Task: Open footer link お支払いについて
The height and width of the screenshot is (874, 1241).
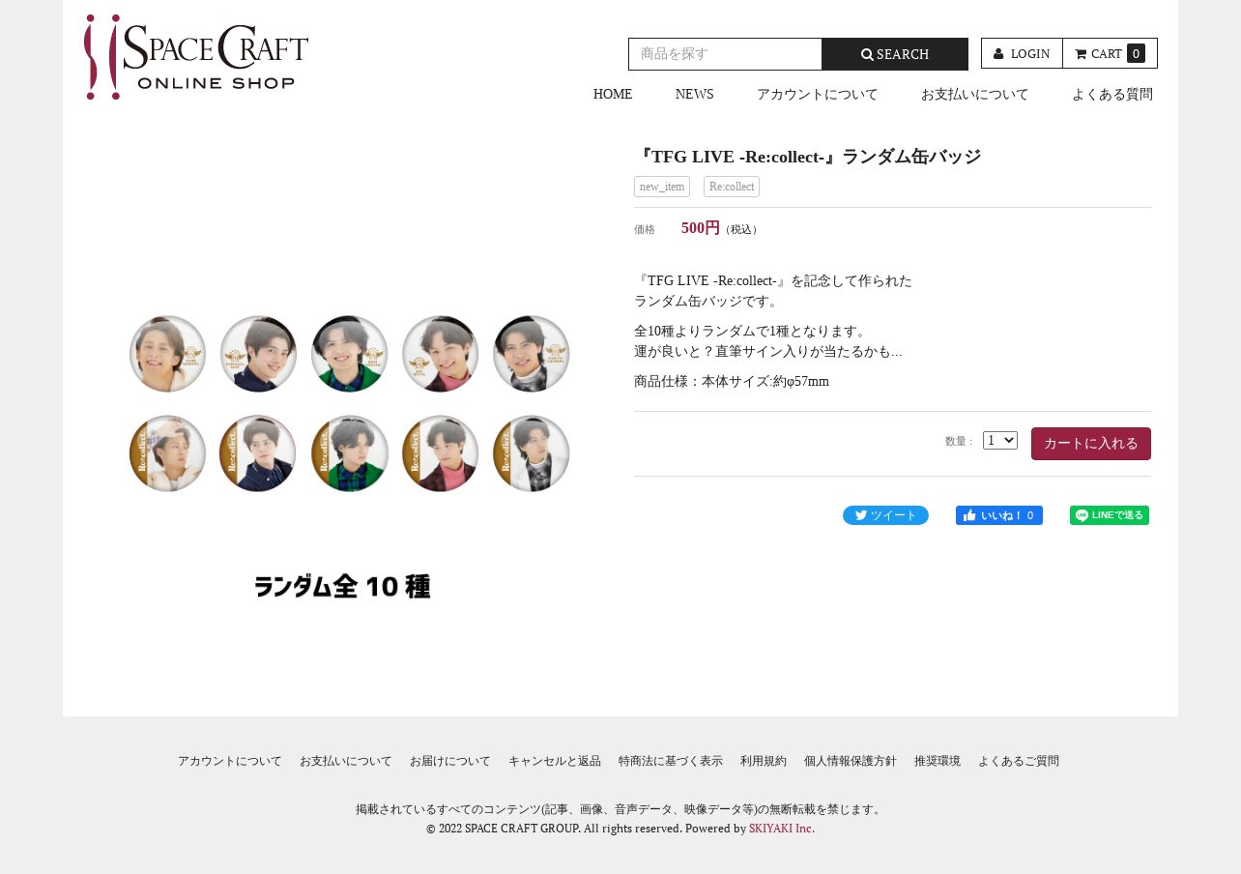Action: click(346, 761)
